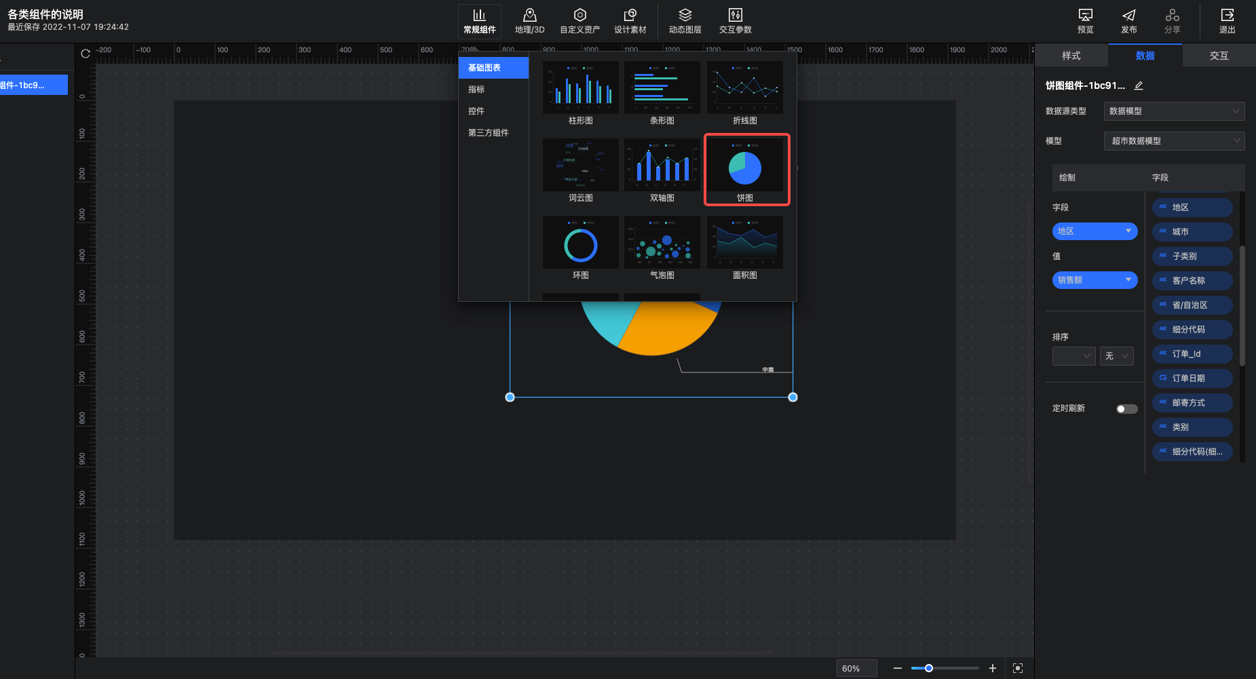
Task: Open the 数据源类型 dropdown
Action: point(1175,111)
